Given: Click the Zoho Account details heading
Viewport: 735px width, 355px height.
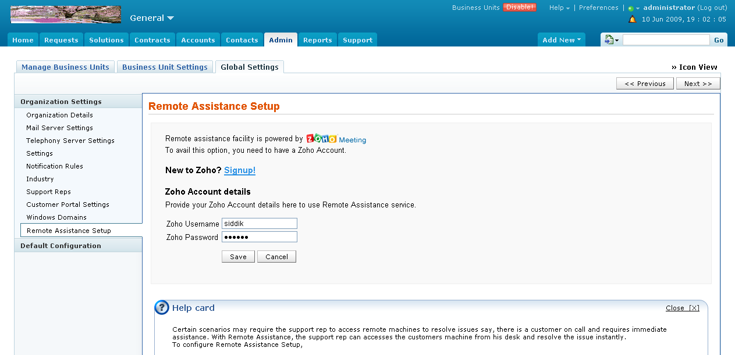Looking at the screenshot, I should point(208,192).
